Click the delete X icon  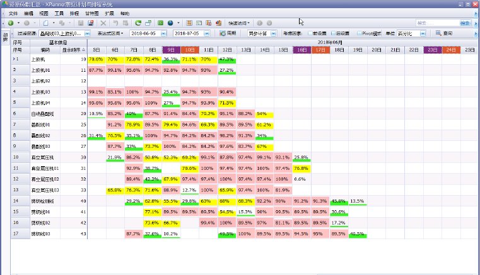[103, 23]
